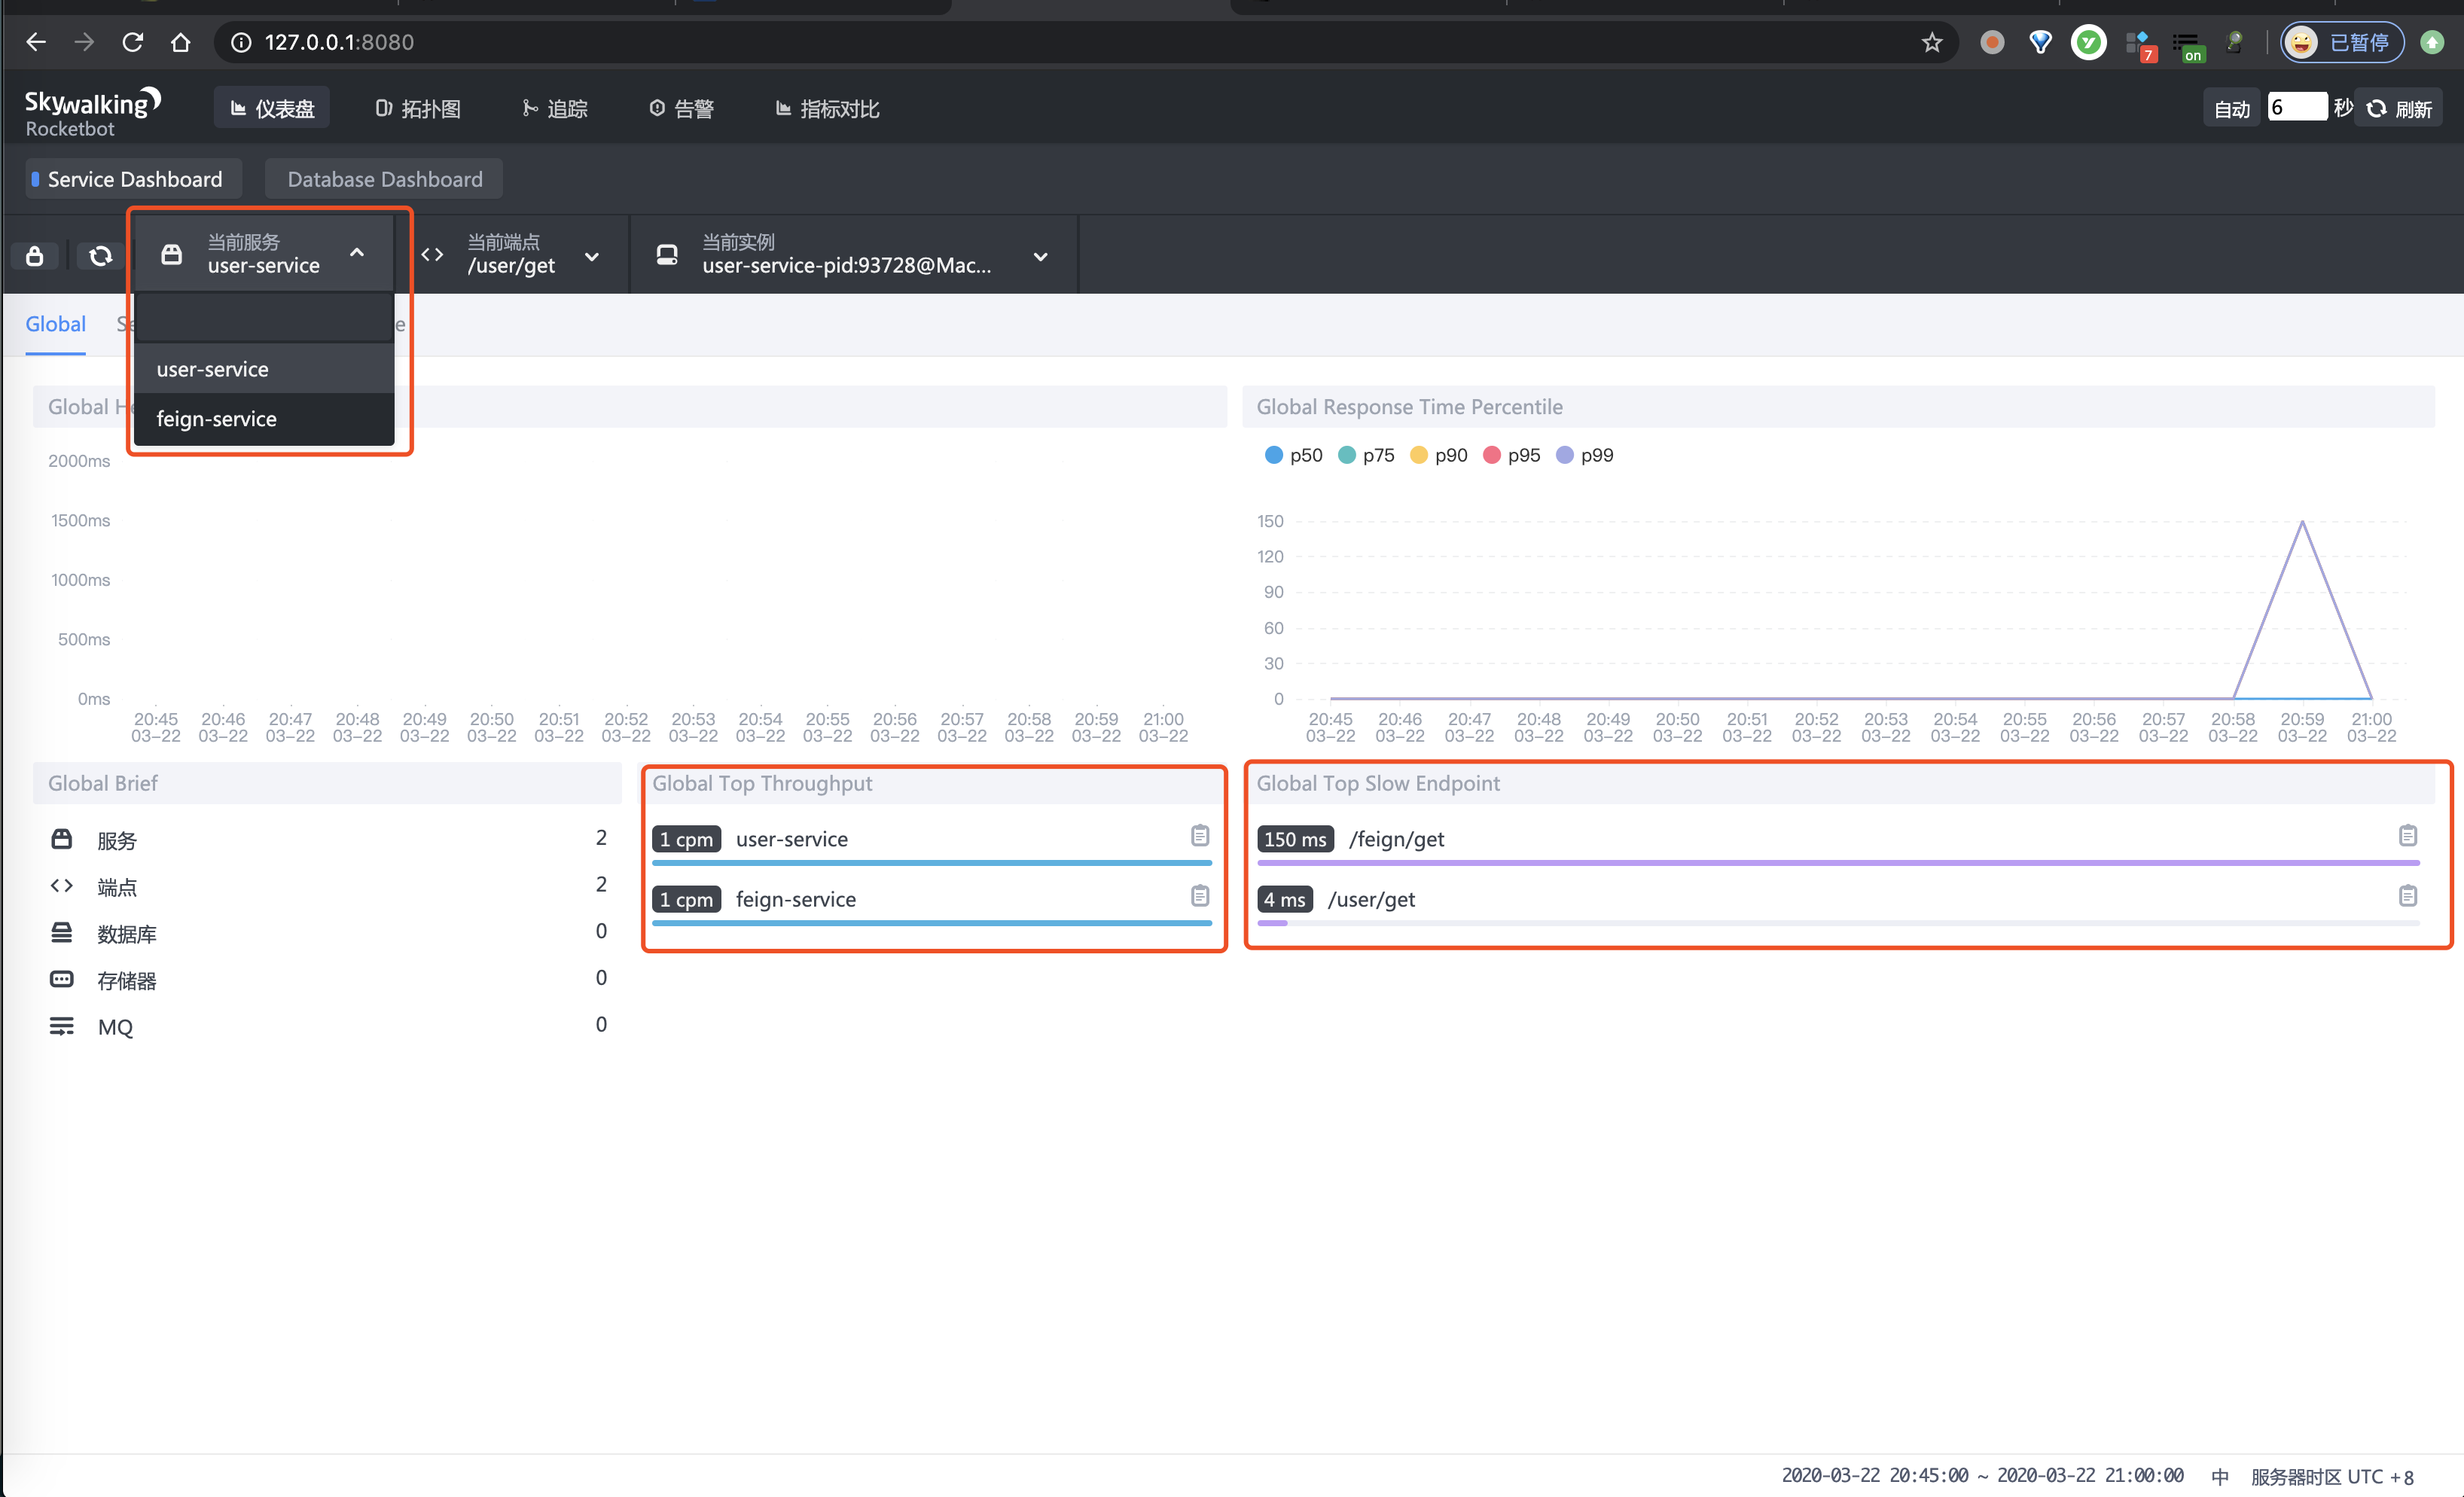Click the reload services icon
Viewport: 2464px width, 1497px height.
coord(100,256)
